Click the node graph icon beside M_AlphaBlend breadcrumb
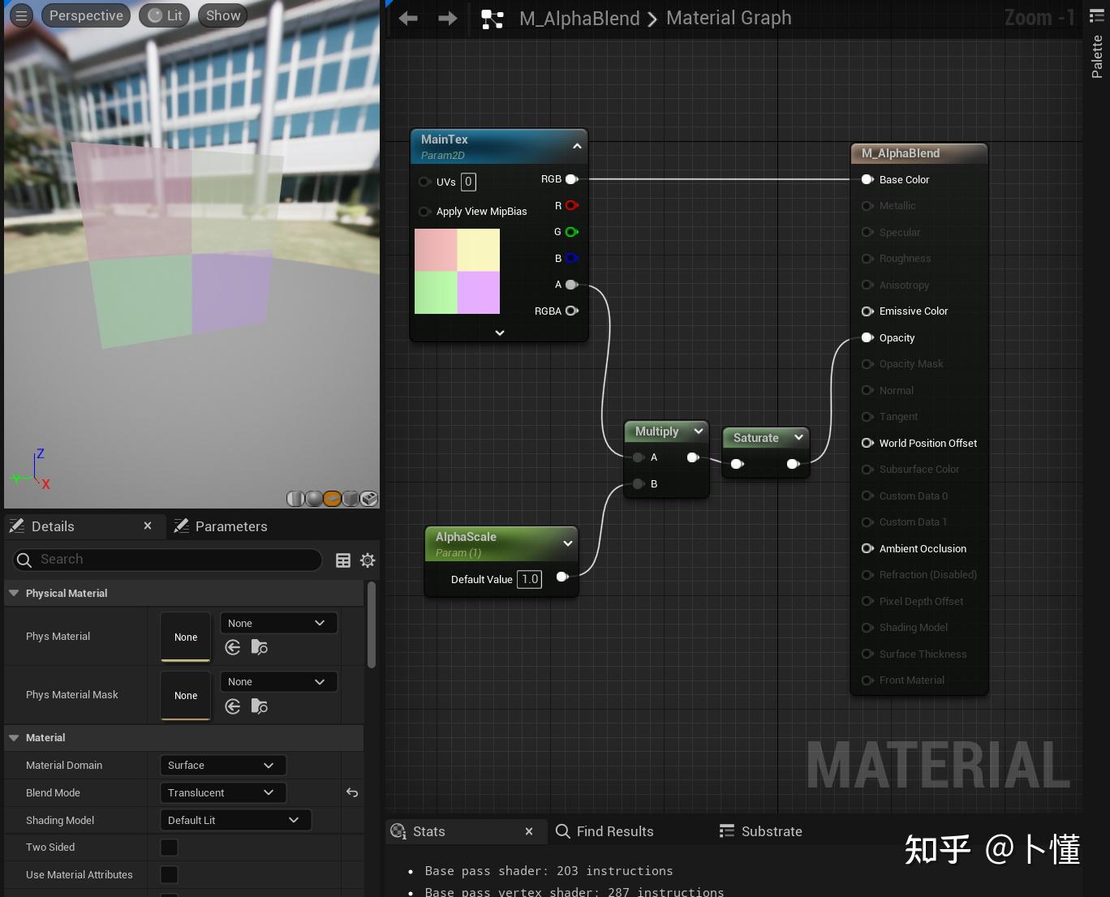 (x=493, y=17)
